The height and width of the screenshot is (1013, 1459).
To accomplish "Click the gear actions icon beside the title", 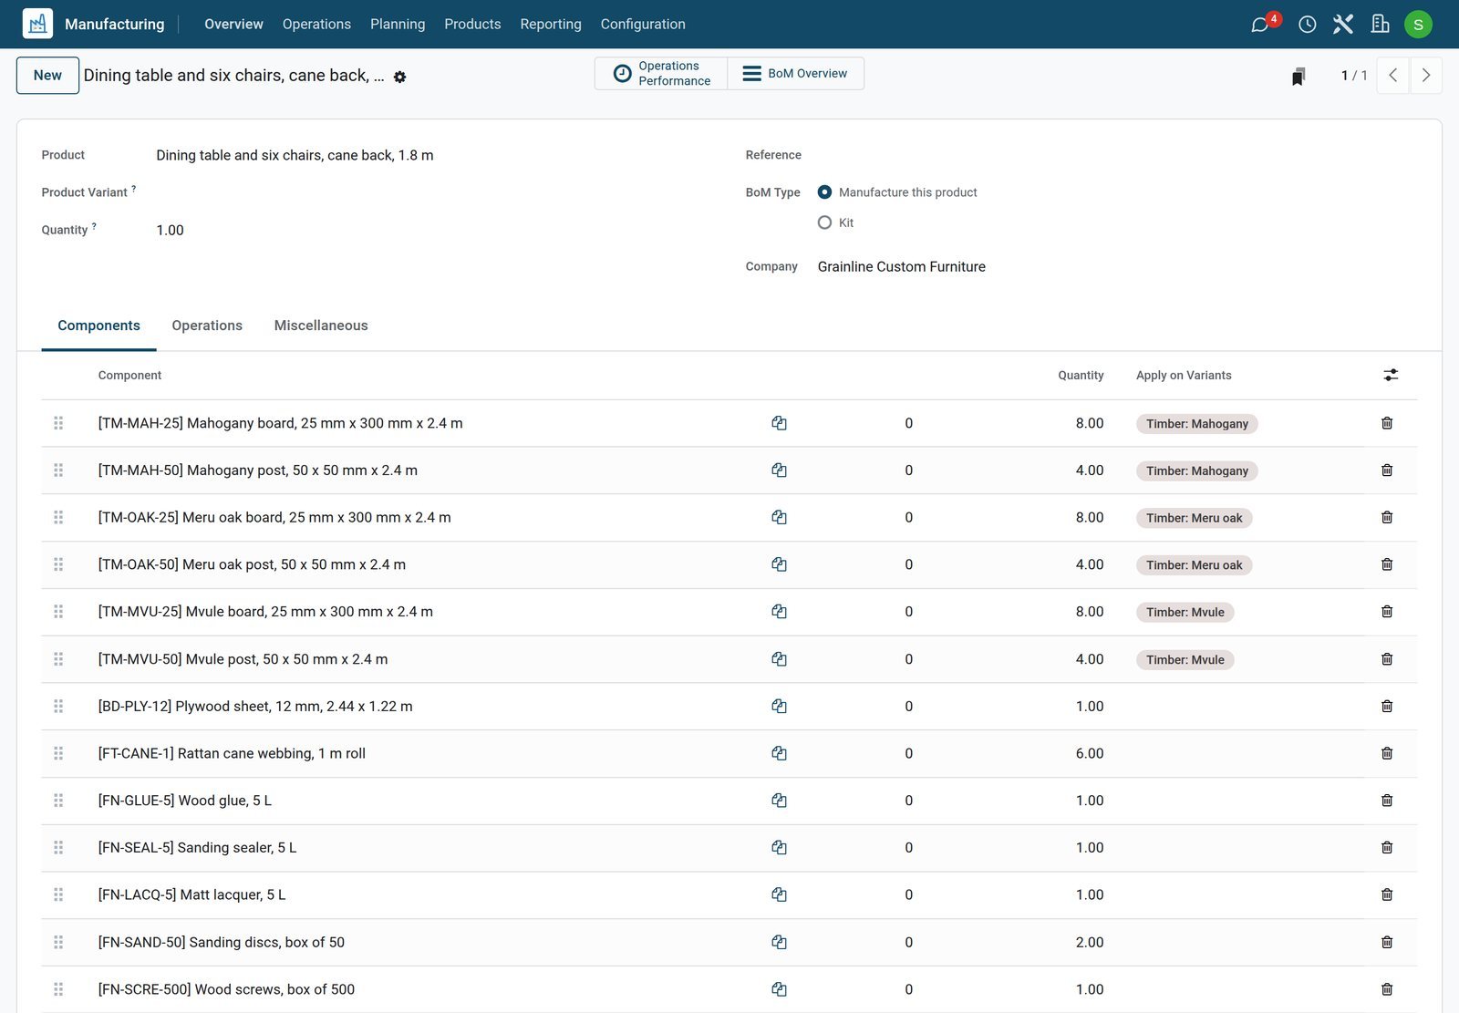I will coord(399,78).
